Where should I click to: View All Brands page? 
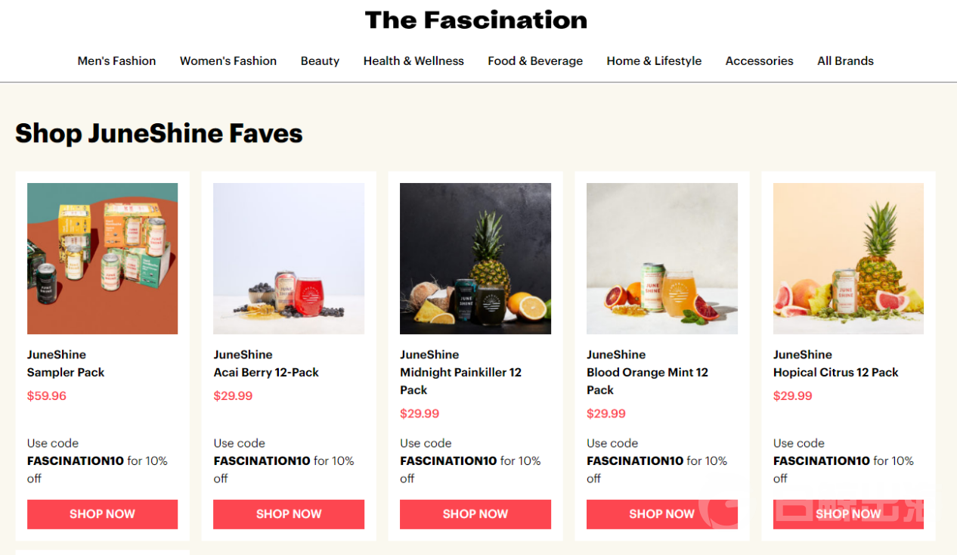(845, 61)
